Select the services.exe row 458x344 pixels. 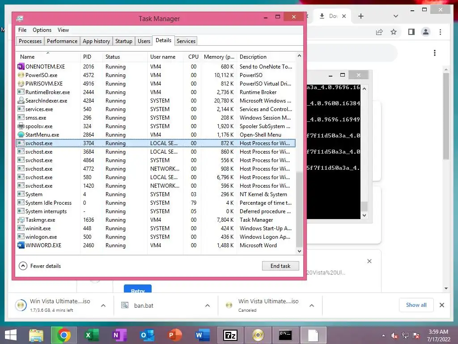coord(156,109)
